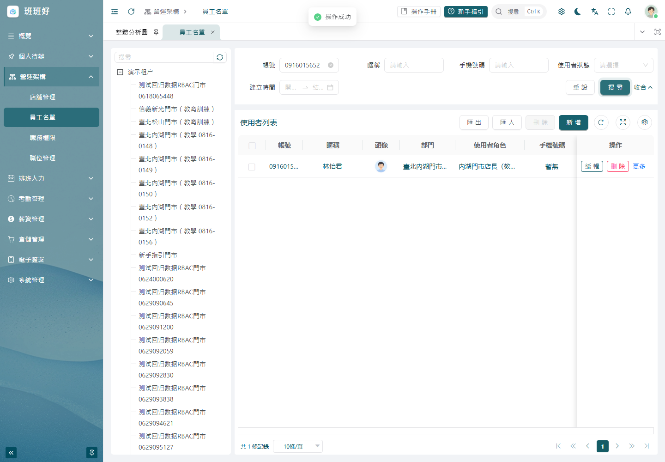This screenshot has width=665, height=462.
Task: Collapse the search filters via 收合
Action: tap(643, 87)
